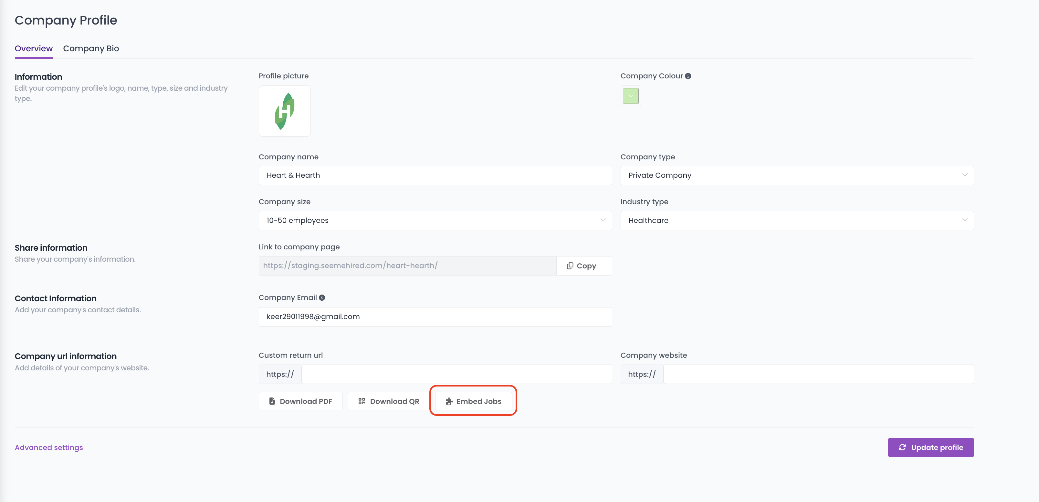Click the Share information heading
The image size is (1039, 502).
coord(51,248)
